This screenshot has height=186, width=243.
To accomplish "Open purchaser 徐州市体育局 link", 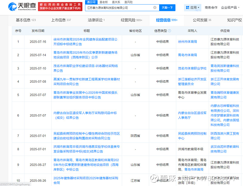I will 187,42.
